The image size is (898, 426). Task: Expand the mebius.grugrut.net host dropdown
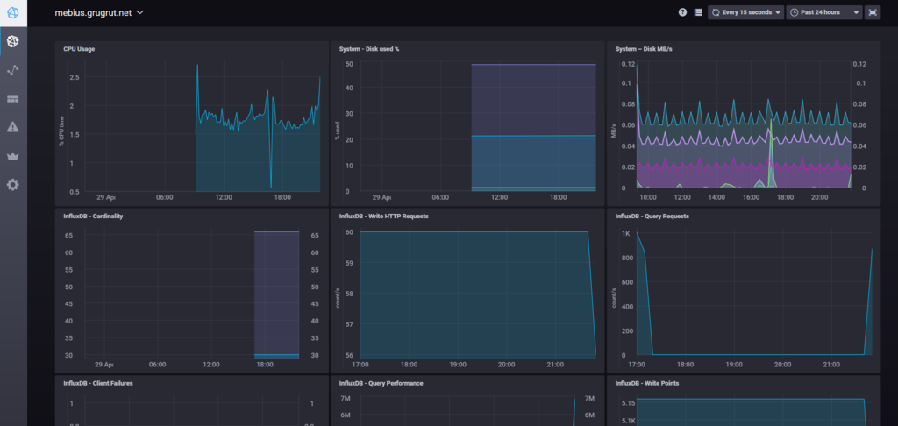coord(98,12)
